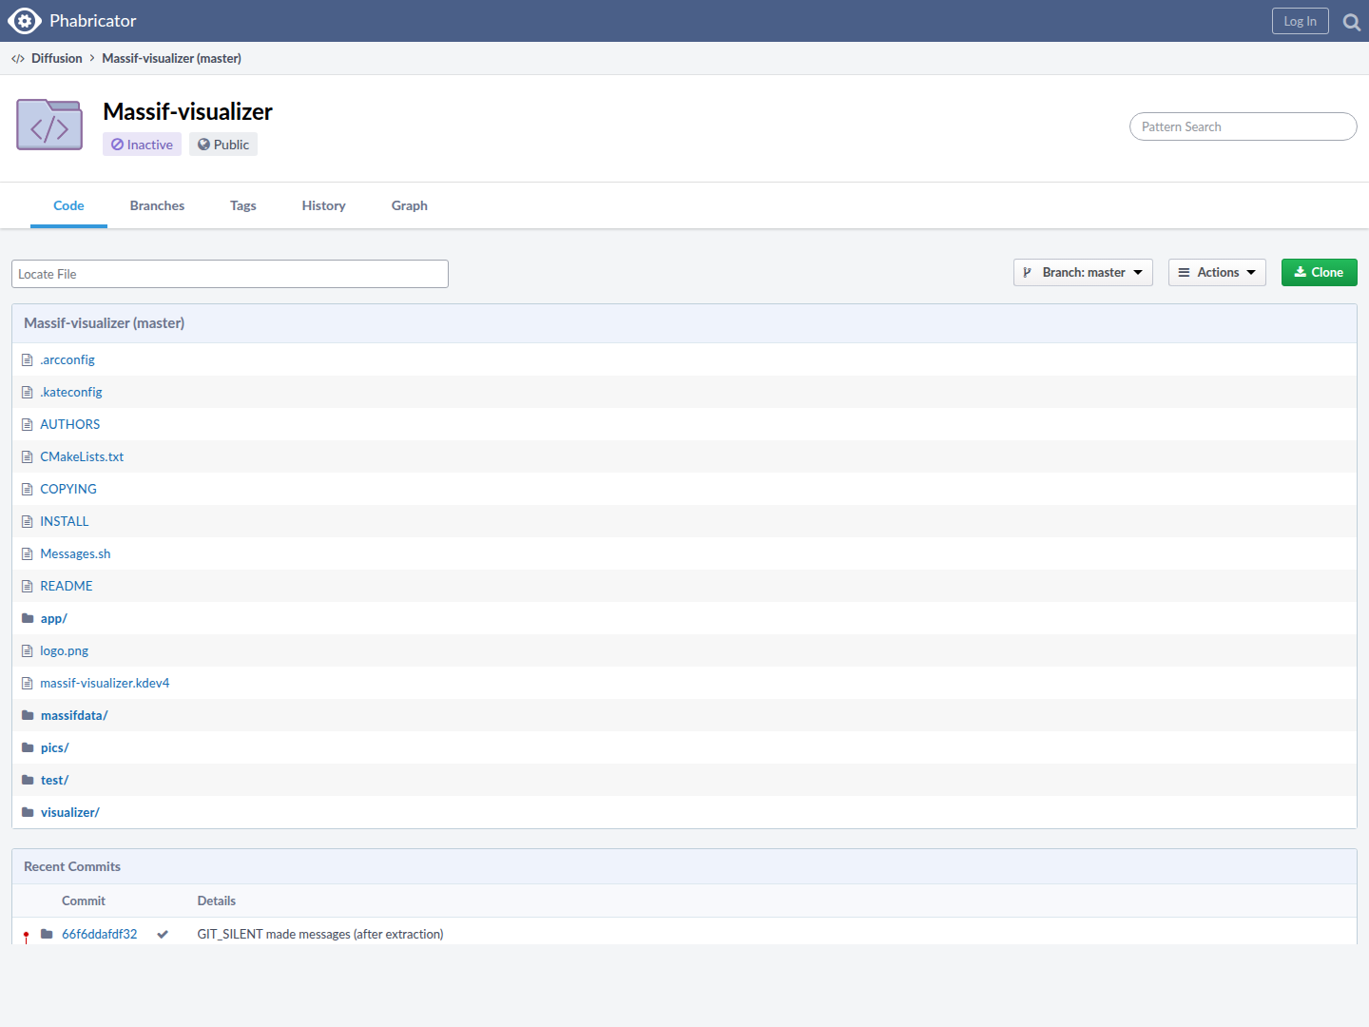Image resolution: width=1369 pixels, height=1027 pixels.
Task: Click the file icon beside COPYING
Action: pyautogui.click(x=28, y=490)
